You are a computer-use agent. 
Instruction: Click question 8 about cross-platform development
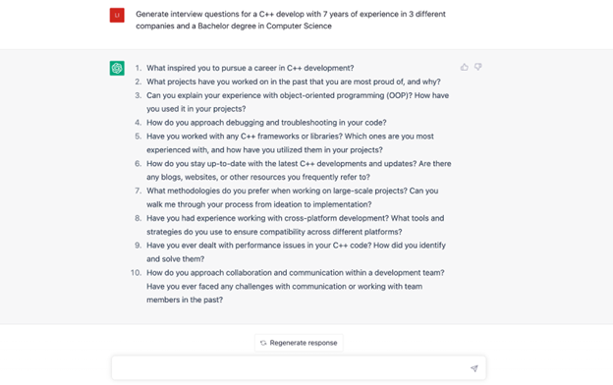tap(295, 225)
